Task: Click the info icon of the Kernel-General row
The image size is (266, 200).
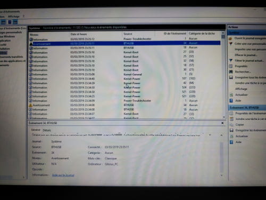Action: (x=31, y=74)
